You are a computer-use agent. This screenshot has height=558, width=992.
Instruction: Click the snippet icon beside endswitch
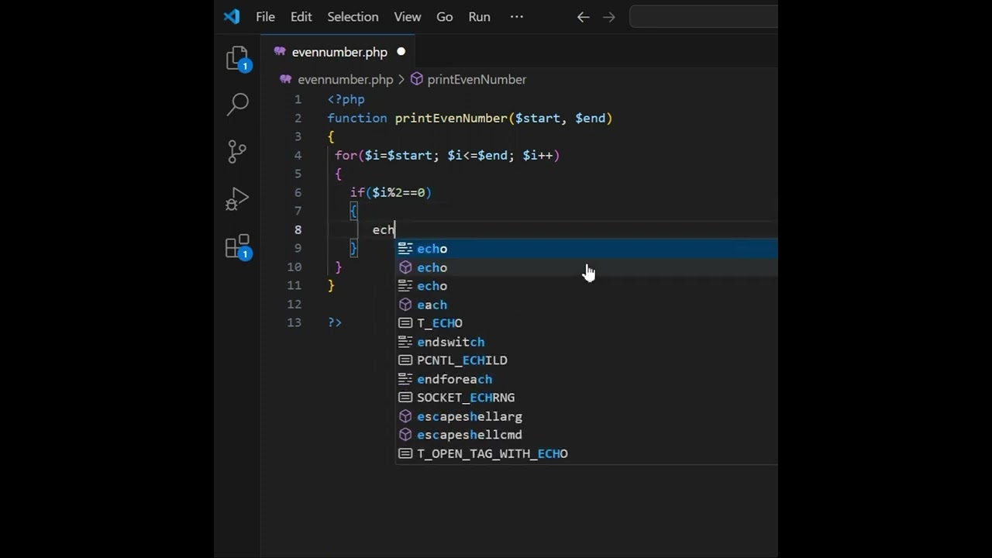click(405, 342)
